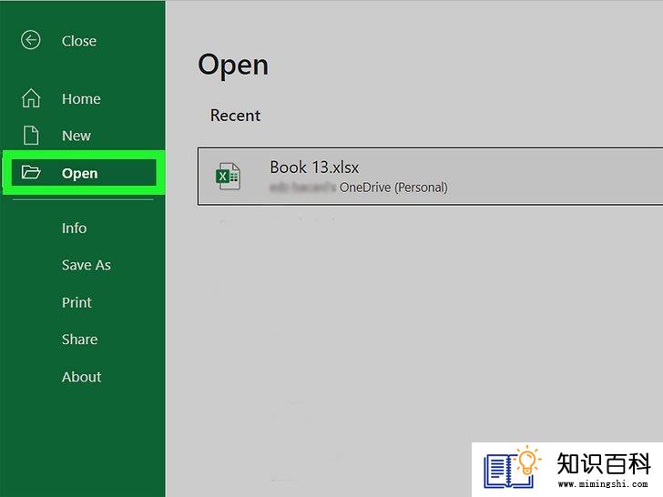The image size is (663, 497).
Task: Click the back arrow circle icon
Action: tap(30, 40)
